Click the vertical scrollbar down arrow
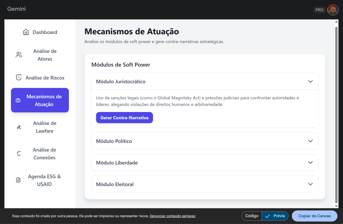 pos(337,206)
